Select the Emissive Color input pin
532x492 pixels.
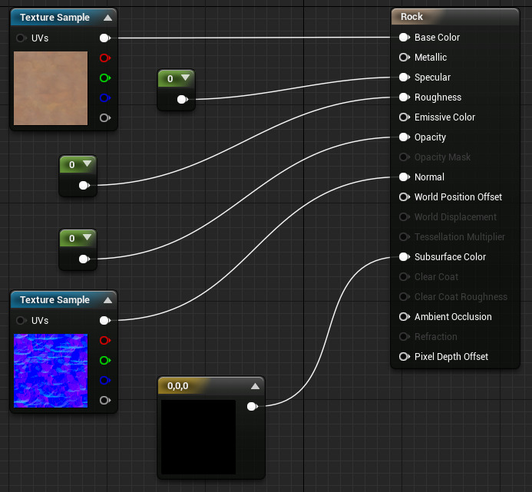click(x=404, y=117)
